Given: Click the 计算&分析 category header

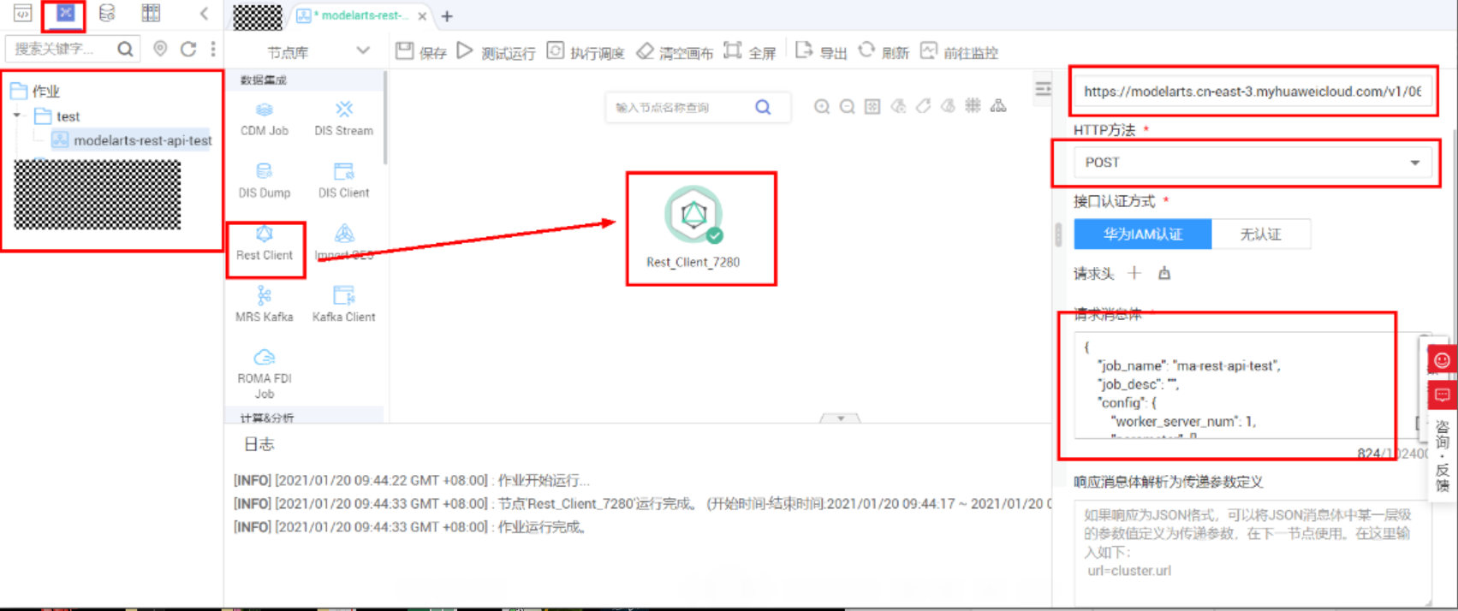Looking at the screenshot, I should [x=267, y=418].
